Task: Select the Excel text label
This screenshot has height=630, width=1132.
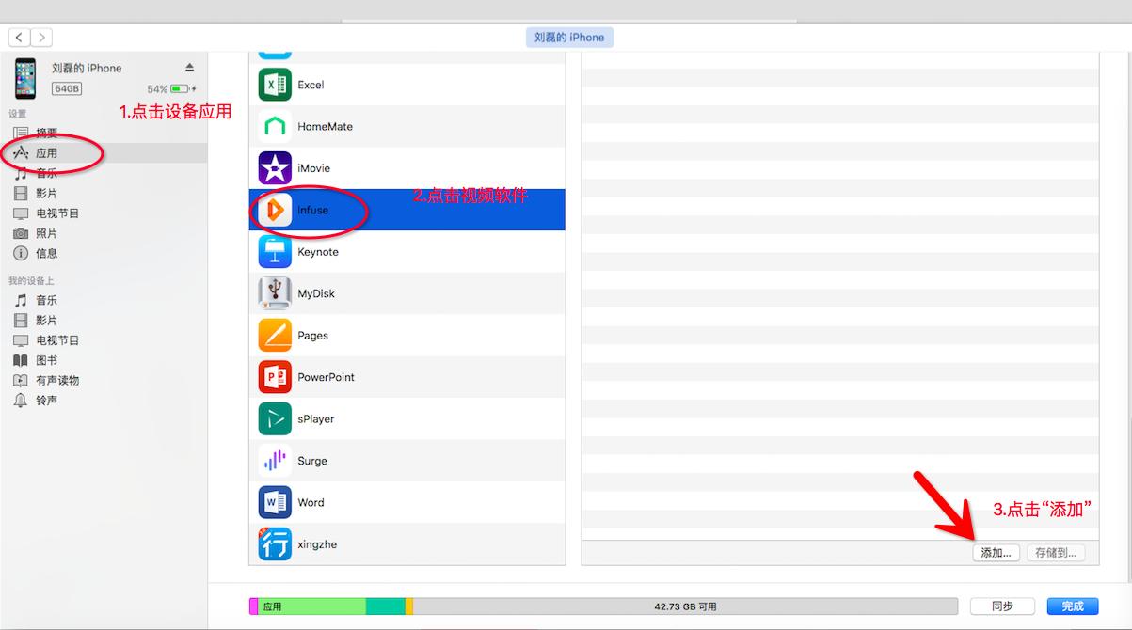Action: (311, 85)
